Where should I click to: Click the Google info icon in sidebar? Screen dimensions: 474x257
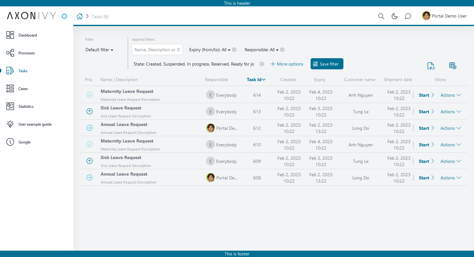pyautogui.click(x=10, y=142)
